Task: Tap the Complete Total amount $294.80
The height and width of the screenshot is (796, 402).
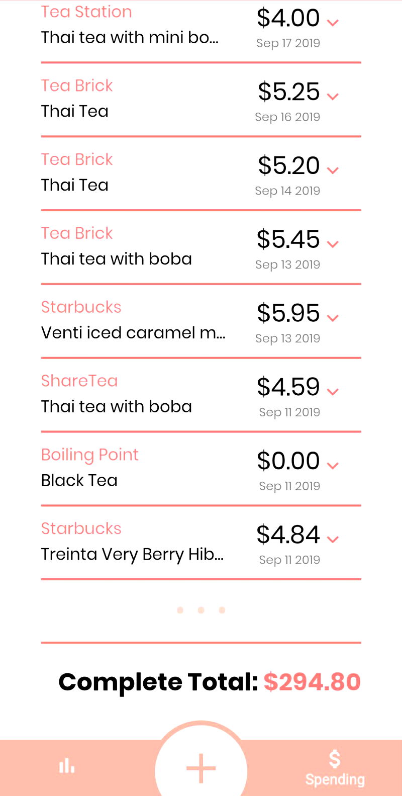Action: 312,682
